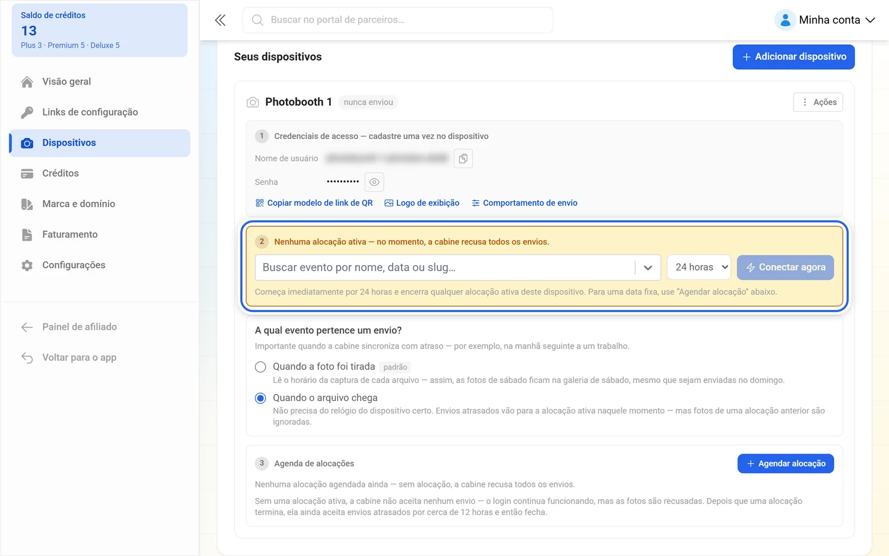Select 'Quando a foto foi tirada' option
The height and width of the screenshot is (556, 889).
coord(261,367)
